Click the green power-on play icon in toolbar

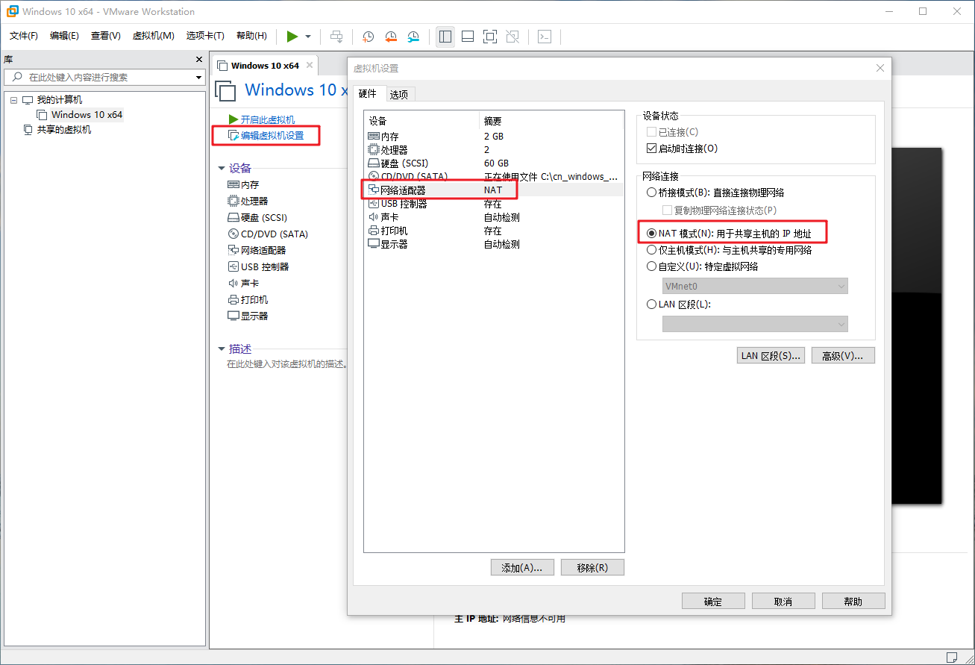(292, 36)
